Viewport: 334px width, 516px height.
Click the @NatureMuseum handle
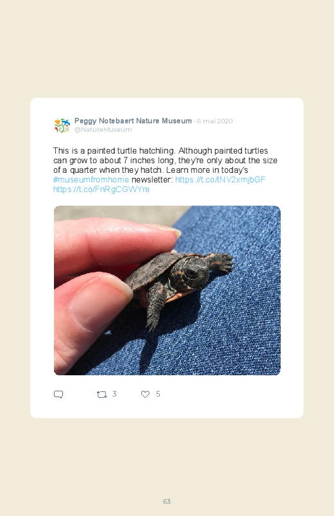tap(103, 130)
